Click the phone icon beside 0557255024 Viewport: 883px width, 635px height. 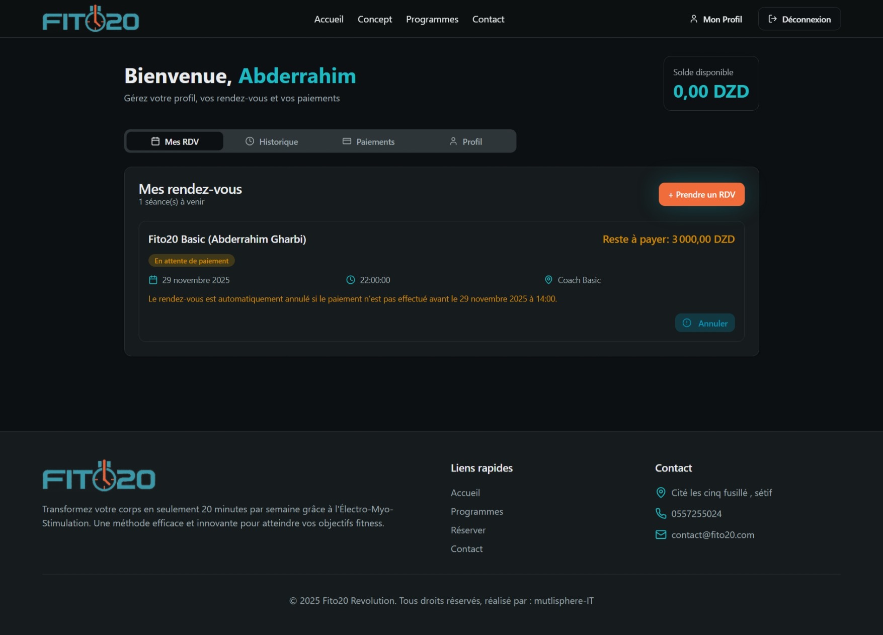(x=660, y=513)
